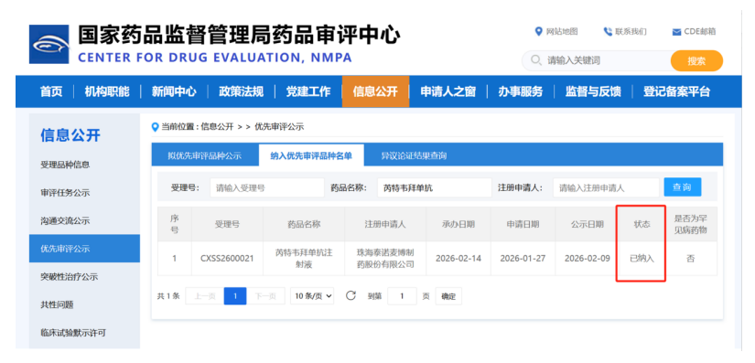Click the date 2026-01-27
Screen dimensions: 755x363
523,258
